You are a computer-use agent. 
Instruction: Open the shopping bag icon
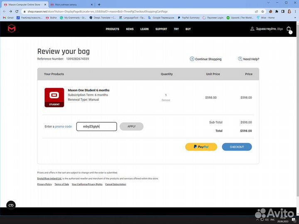[x=289, y=29]
